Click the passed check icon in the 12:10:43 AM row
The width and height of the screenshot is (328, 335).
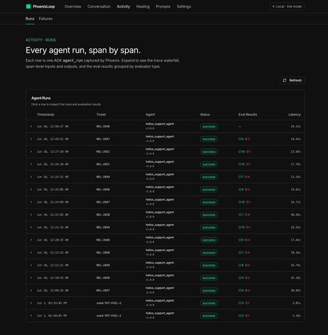[x=240, y=278]
